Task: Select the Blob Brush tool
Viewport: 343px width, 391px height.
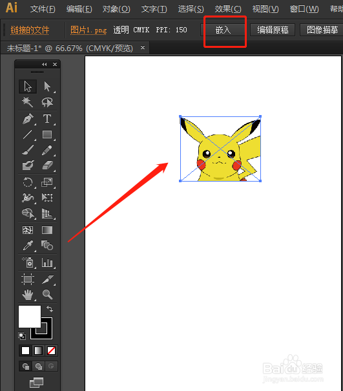Action: [x=28, y=165]
